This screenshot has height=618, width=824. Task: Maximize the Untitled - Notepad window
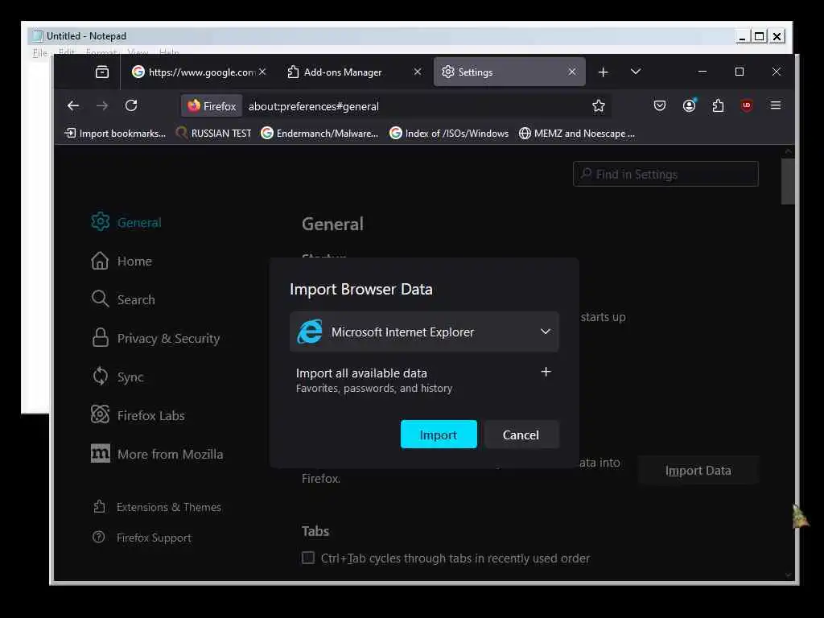(x=759, y=36)
